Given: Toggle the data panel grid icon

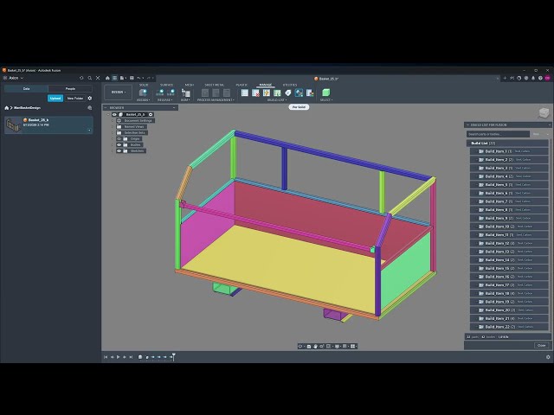Looking at the screenshot, I should 114,78.
